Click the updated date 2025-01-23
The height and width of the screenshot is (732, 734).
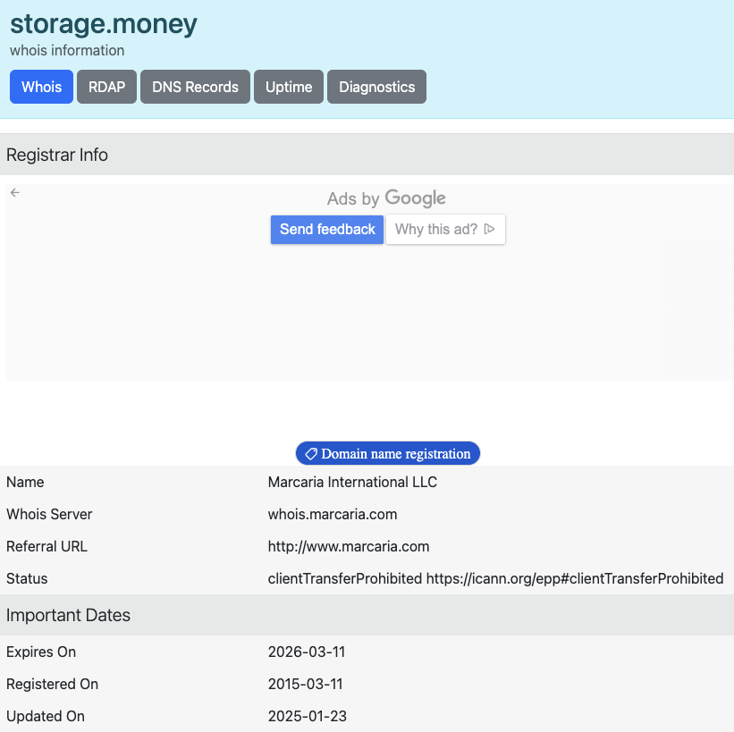pyautogui.click(x=307, y=716)
